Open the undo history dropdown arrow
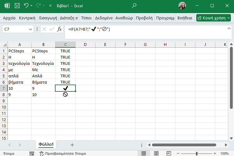 coord(31,6)
